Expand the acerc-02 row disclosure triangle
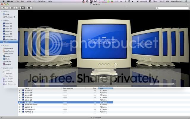190x119 pixels. 20,90
